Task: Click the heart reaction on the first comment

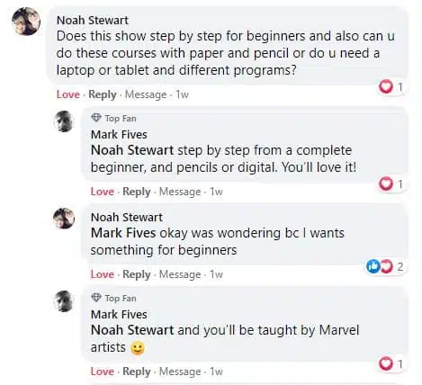Action: pos(386,87)
